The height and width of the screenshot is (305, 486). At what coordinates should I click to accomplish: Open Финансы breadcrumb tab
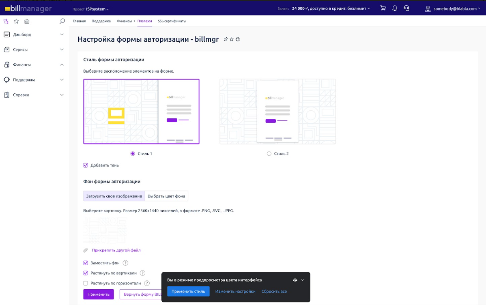(x=124, y=21)
